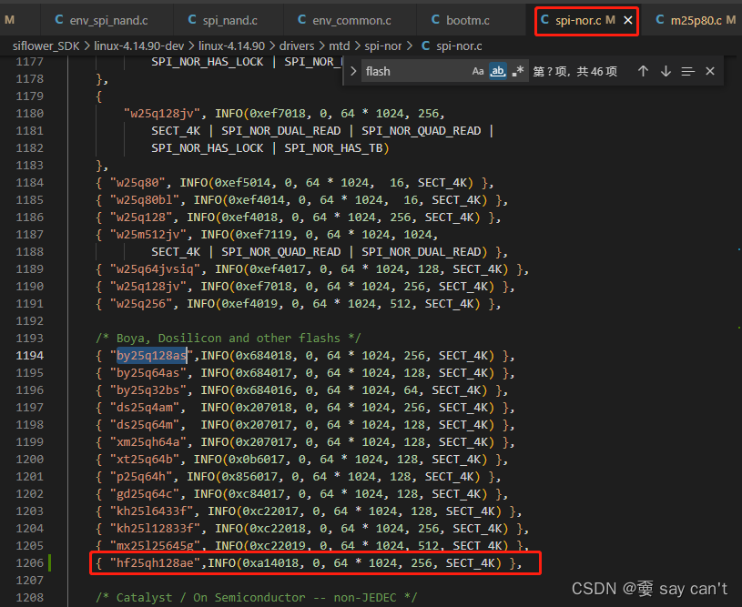Image resolution: width=742 pixels, height=607 pixels.
Task: Click "xm25qh64a" entry text
Action: [x=148, y=442]
